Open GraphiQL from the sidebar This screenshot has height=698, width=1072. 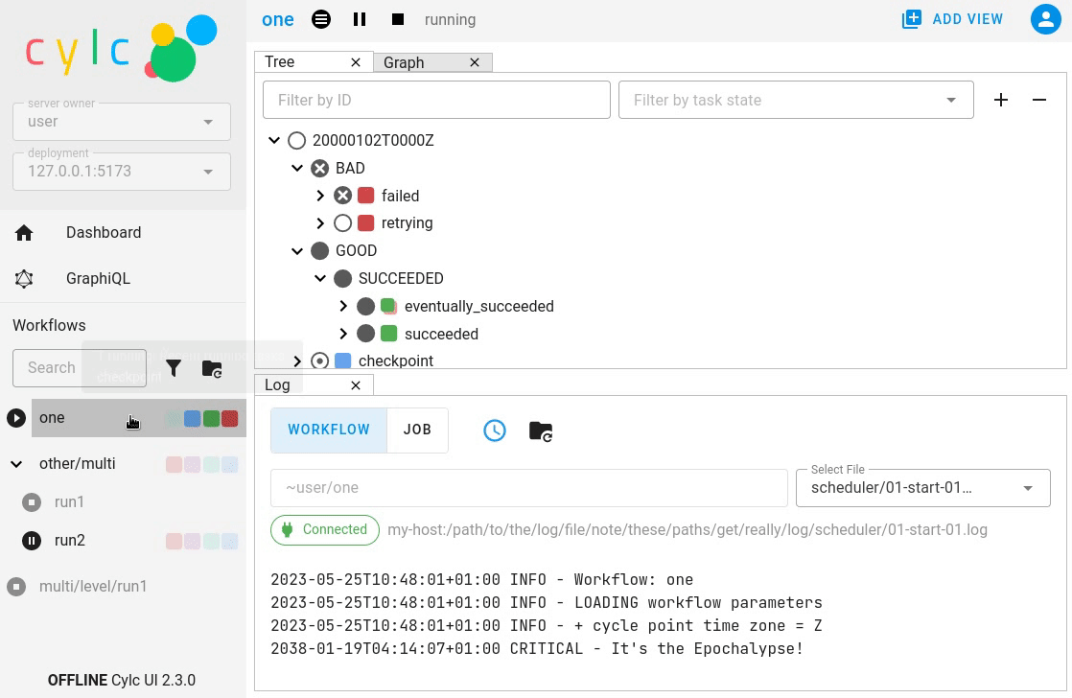[x=98, y=278]
